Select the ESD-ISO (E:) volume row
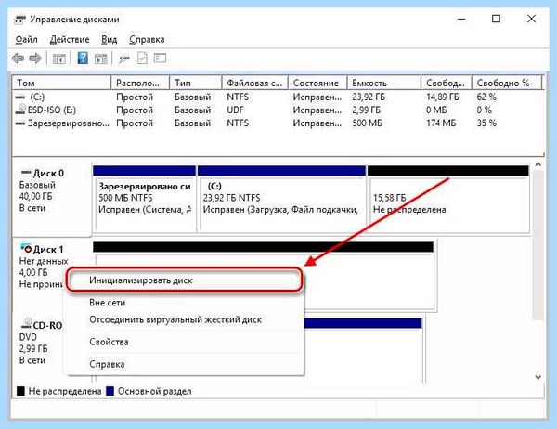The height and width of the screenshot is (429, 557). [x=278, y=110]
